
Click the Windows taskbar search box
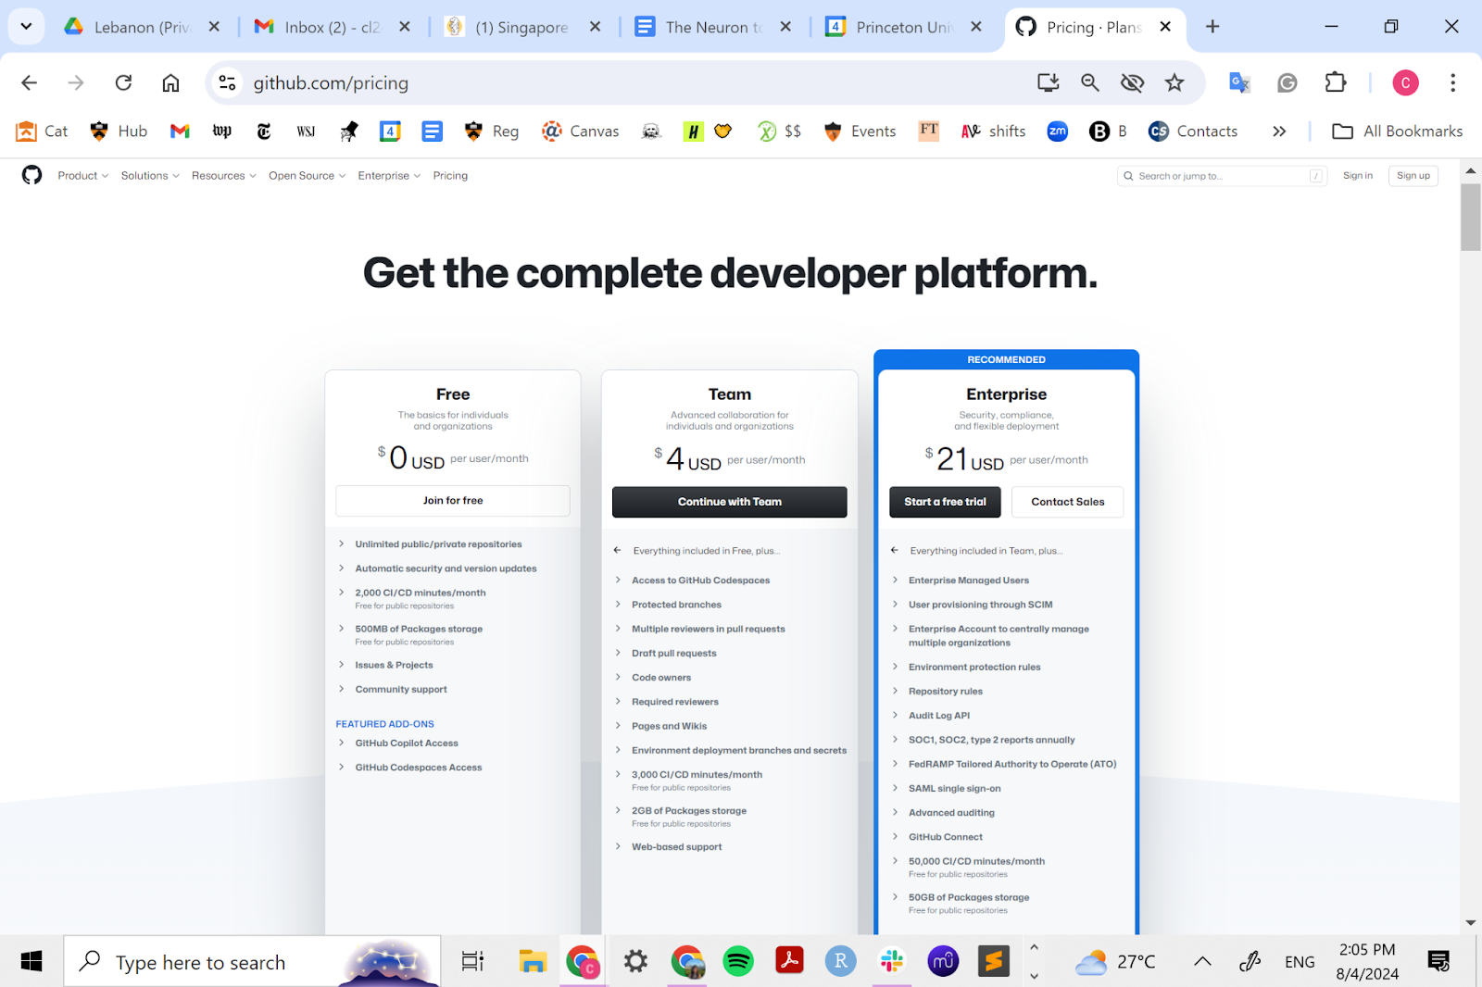pos(252,962)
